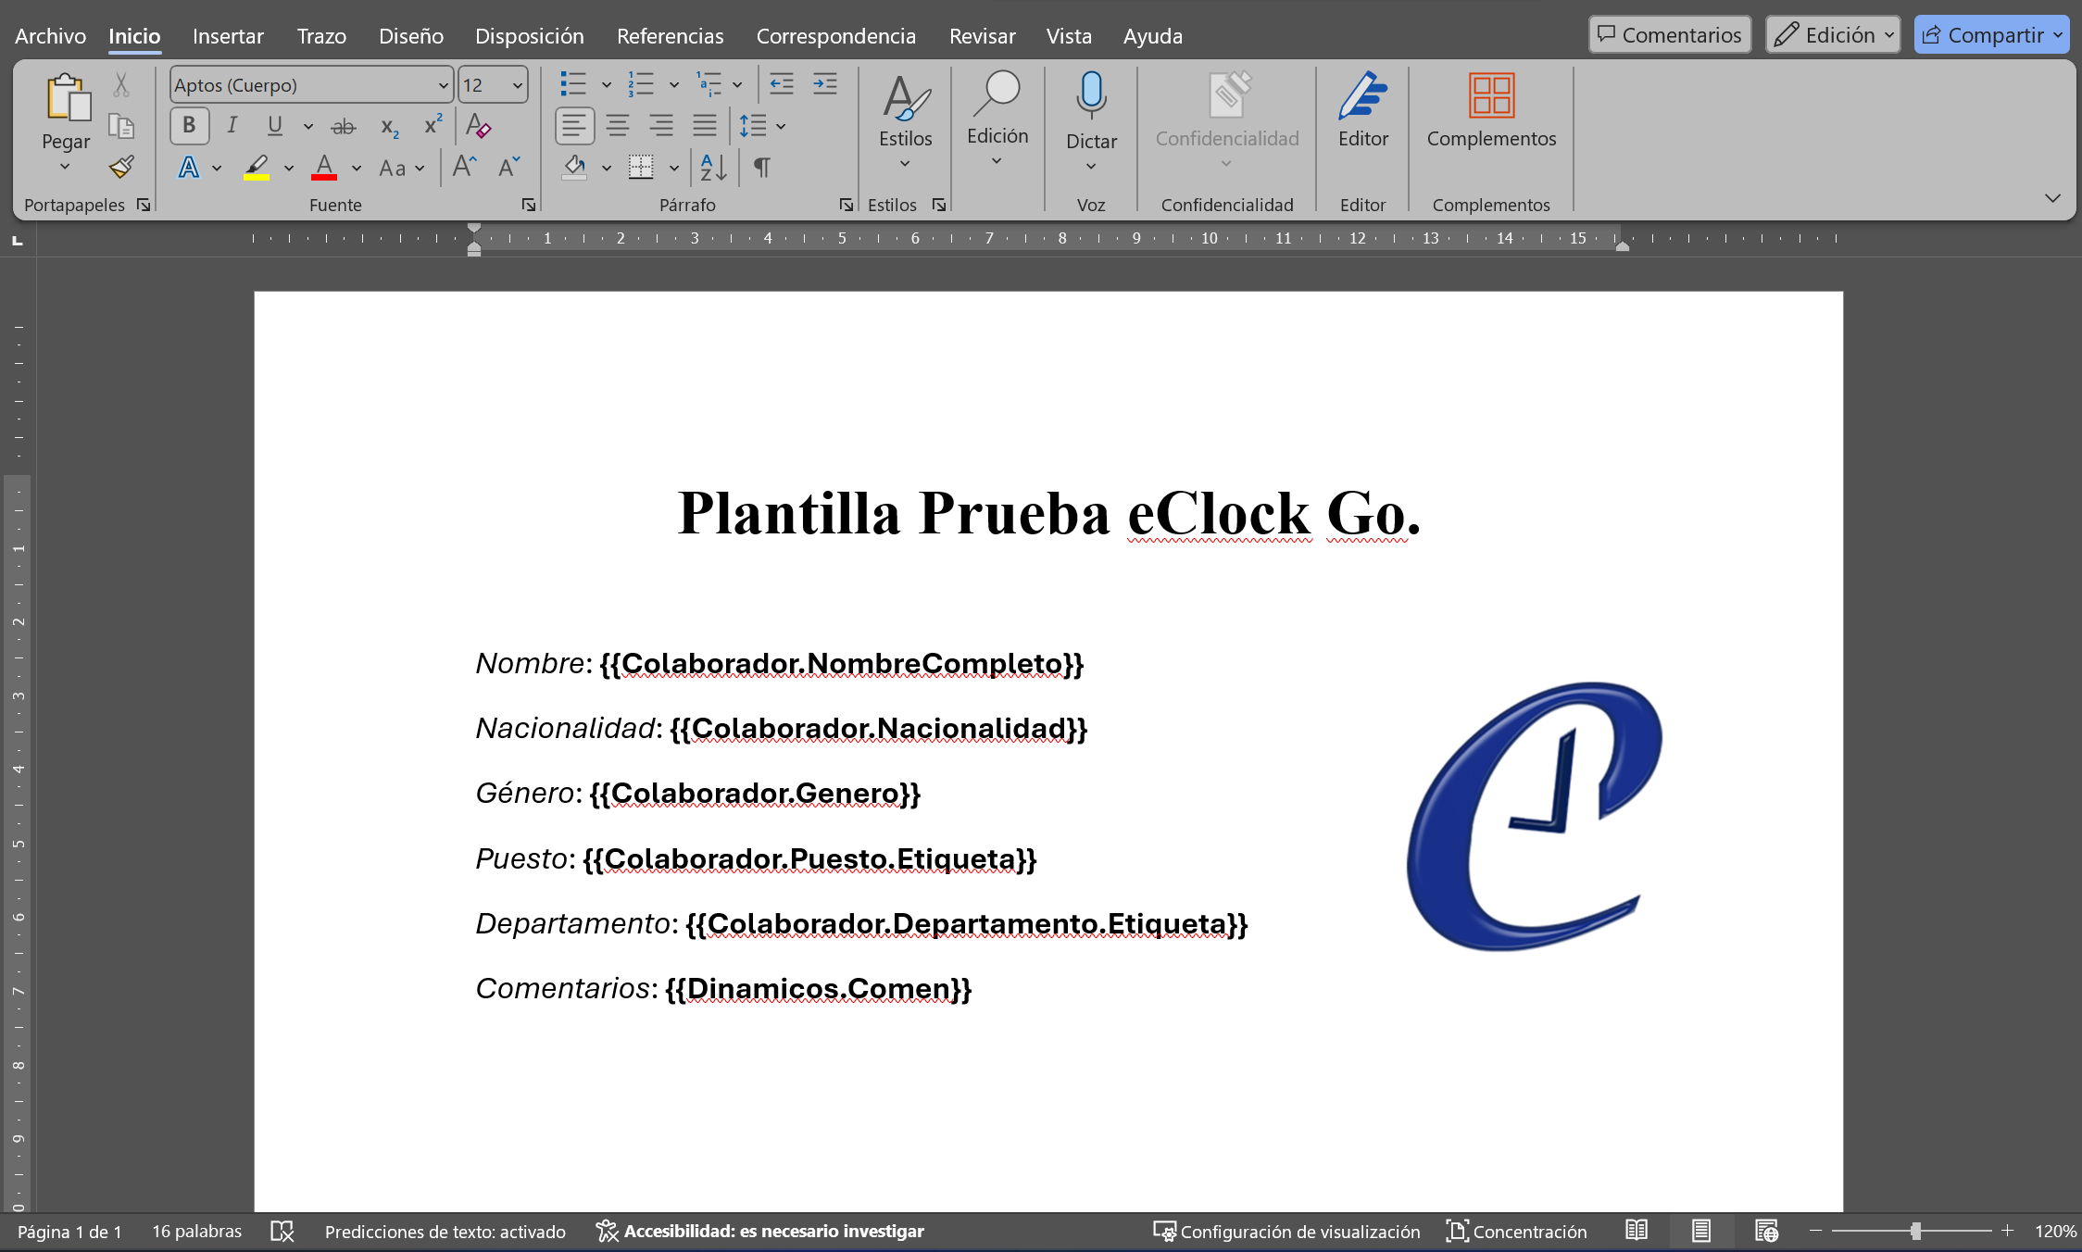Image resolution: width=2082 pixels, height=1252 pixels.
Task: Apply strikethrough formatting
Action: tap(344, 126)
